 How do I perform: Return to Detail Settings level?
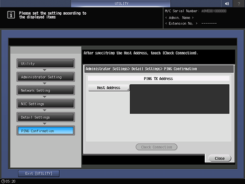pos(45,117)
